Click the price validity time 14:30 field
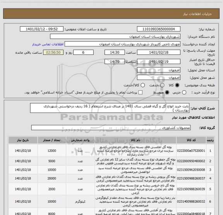The width and height of the screenshot is (223, 215). (x=115, y=61)
